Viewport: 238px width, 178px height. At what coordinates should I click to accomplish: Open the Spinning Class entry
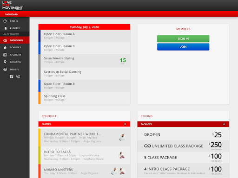(84, 98)
